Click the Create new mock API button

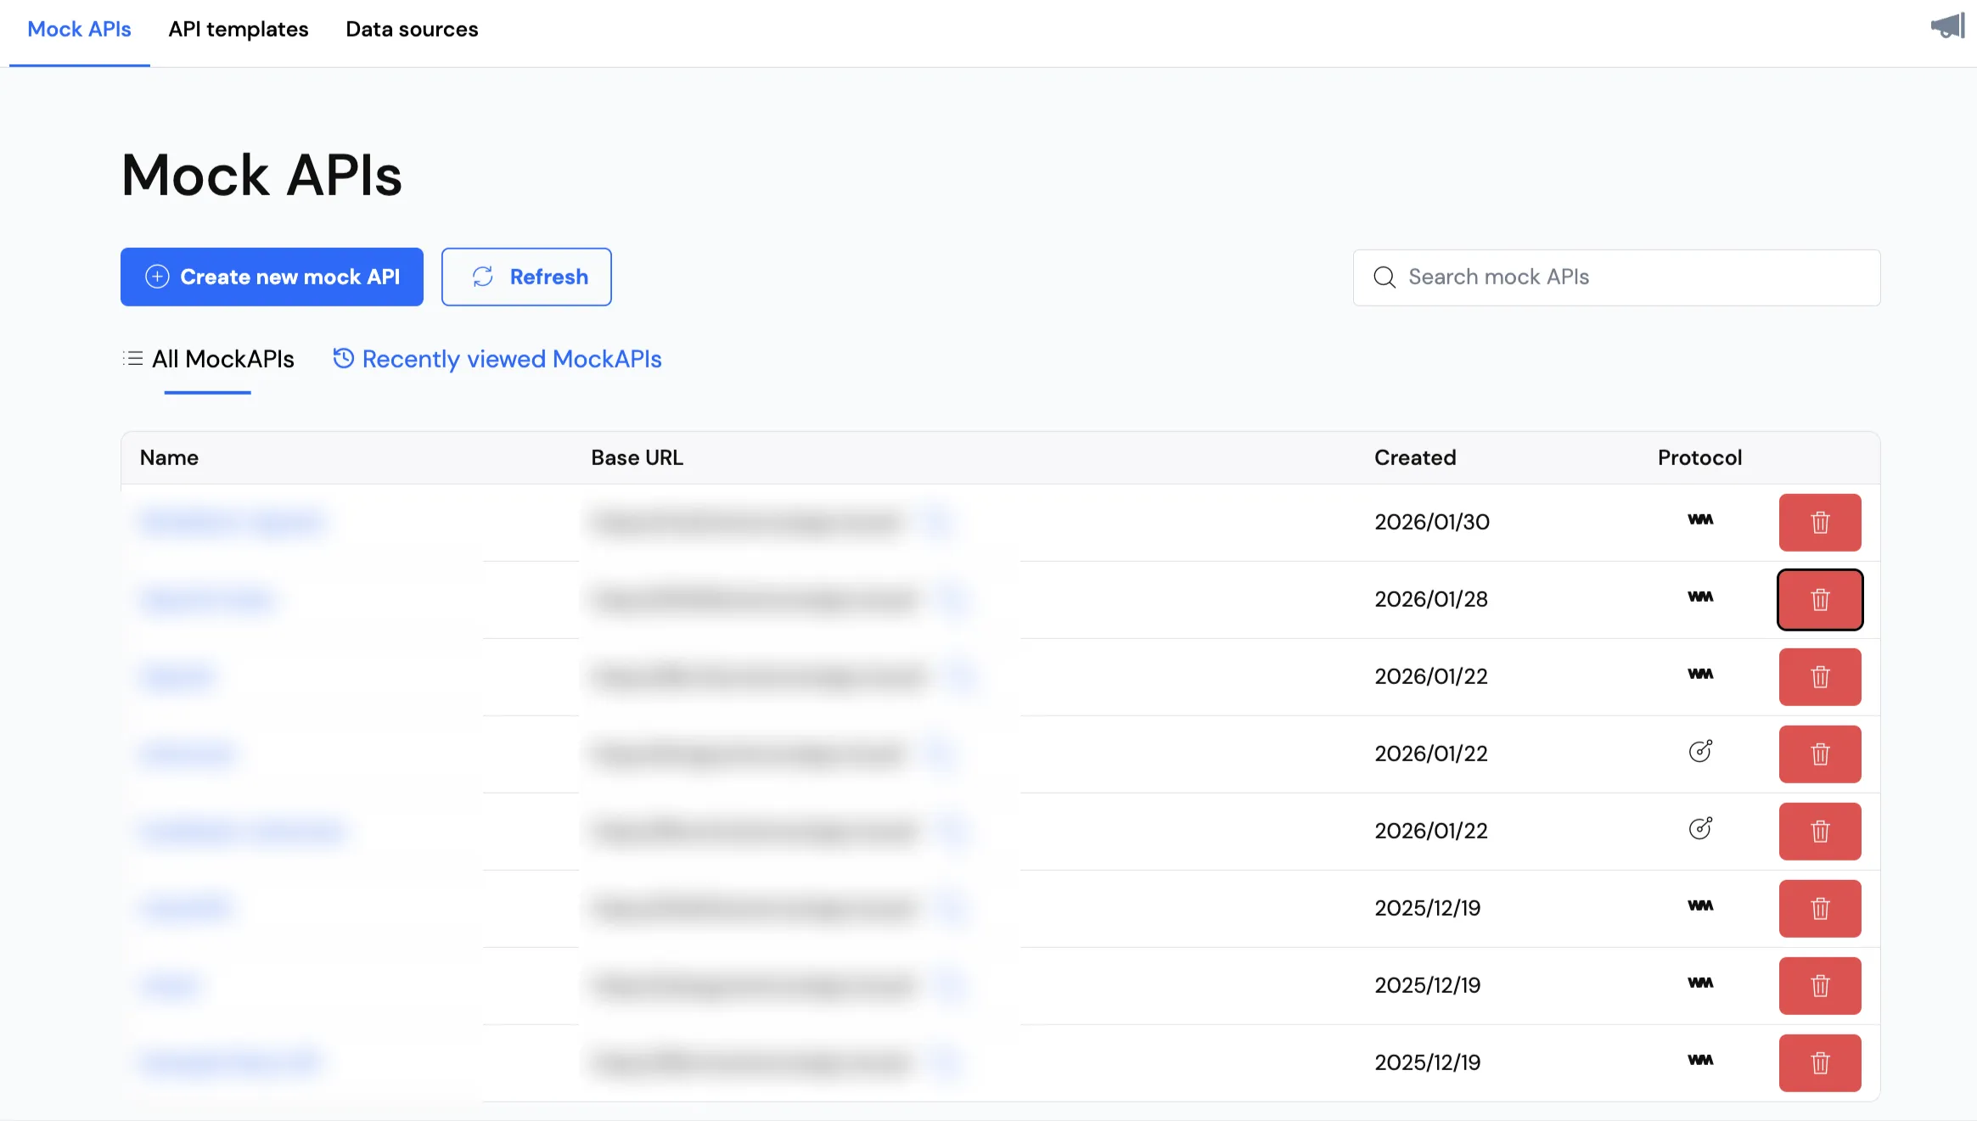(x=272, y=277)
